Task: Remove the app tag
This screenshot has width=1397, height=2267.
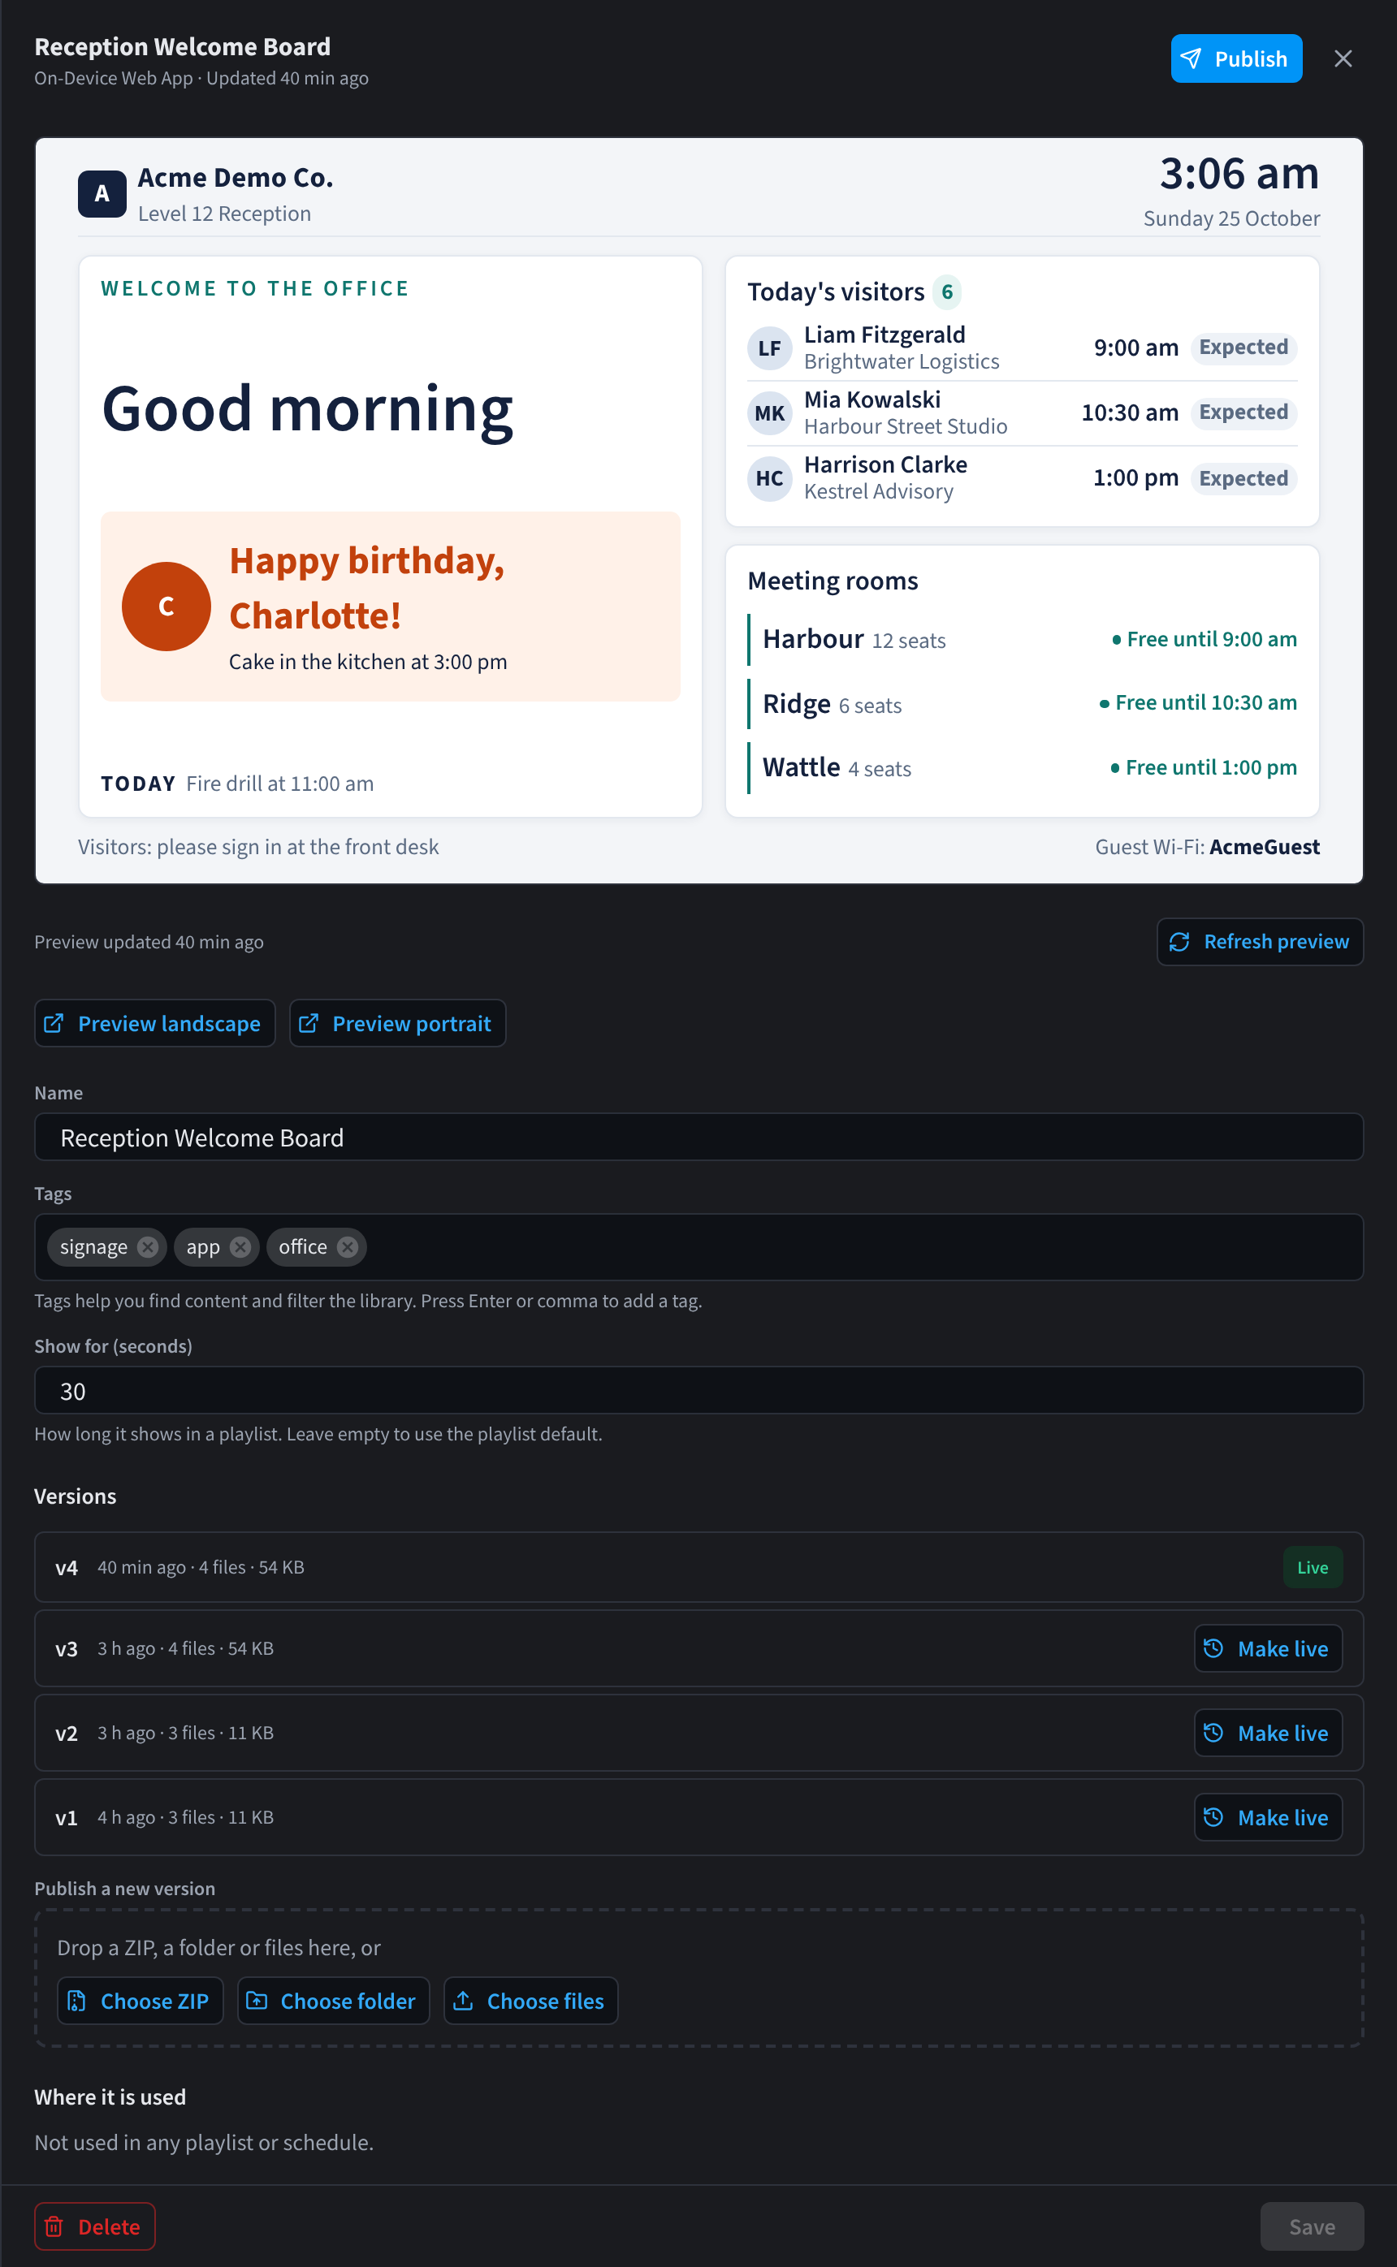Action: click(240, 1247)
